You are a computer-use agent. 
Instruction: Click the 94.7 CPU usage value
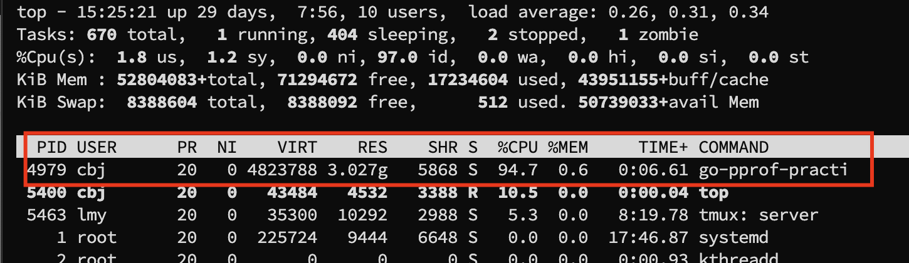(518, 170)
